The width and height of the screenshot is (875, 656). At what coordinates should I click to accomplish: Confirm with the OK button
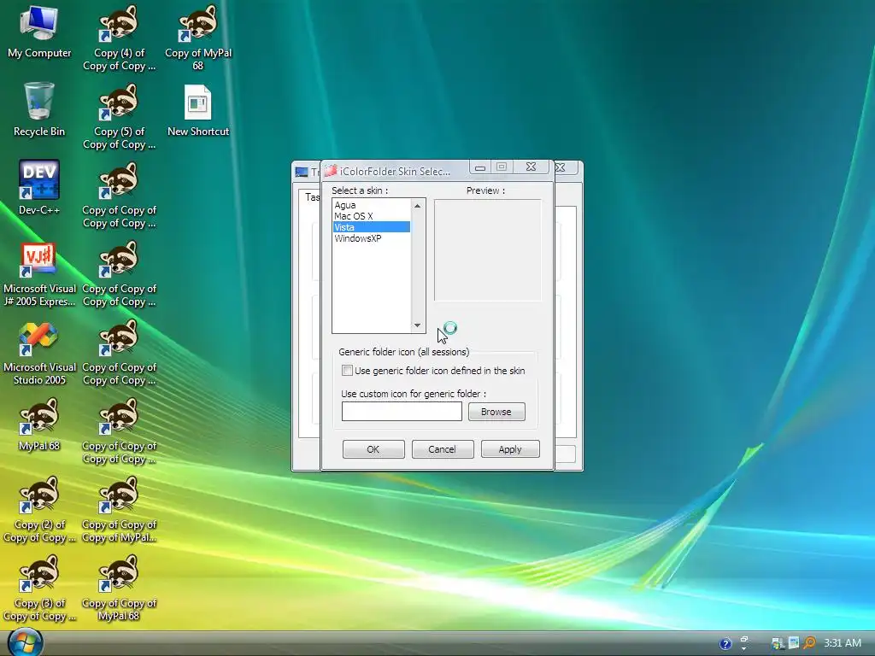tap(373, 449)
